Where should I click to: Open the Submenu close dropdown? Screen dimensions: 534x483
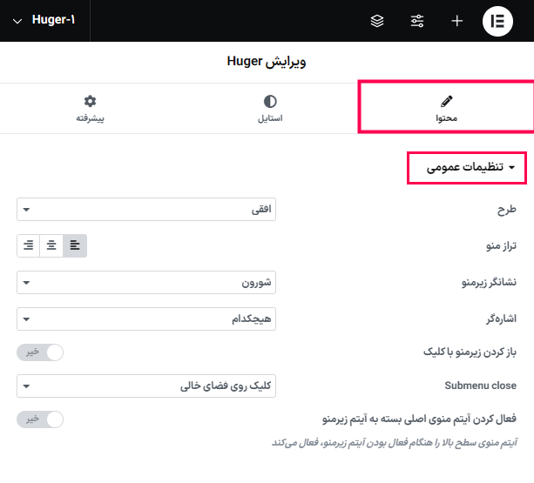[x=146, y=386]
